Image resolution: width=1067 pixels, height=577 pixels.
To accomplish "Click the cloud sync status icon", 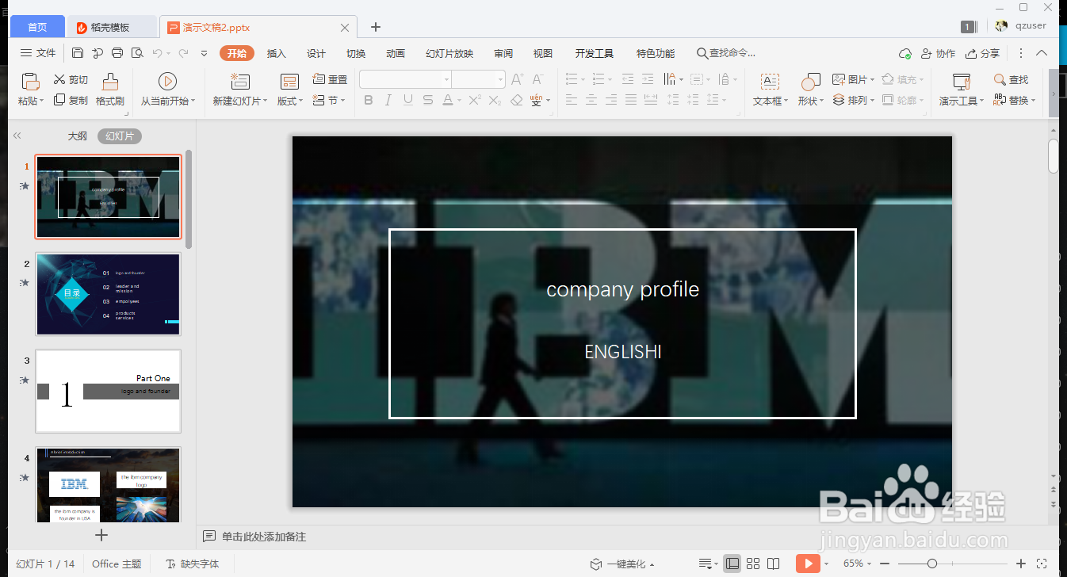I will [x=904, y=53].
